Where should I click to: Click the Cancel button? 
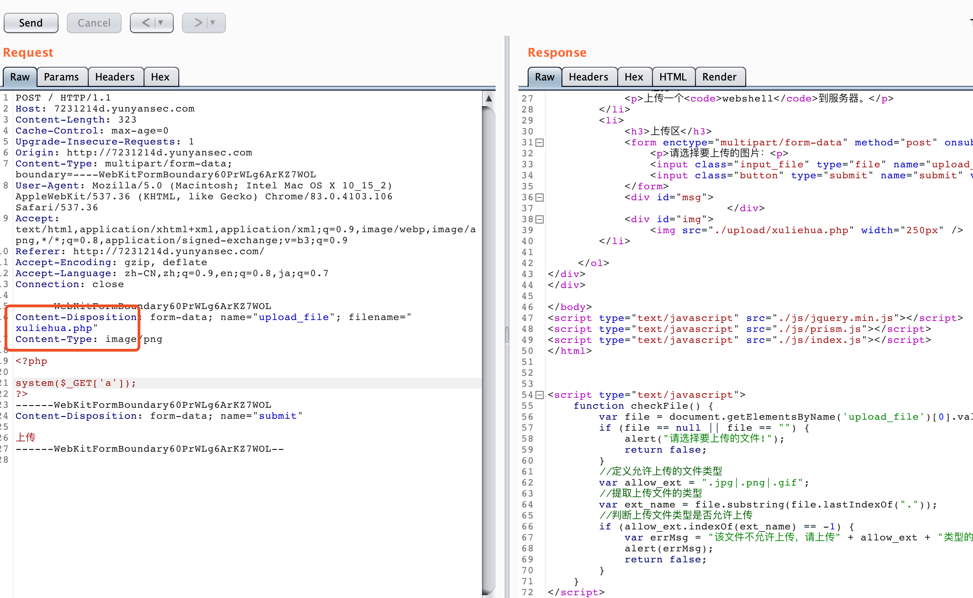pyautogui.click(x=94, y=23)
